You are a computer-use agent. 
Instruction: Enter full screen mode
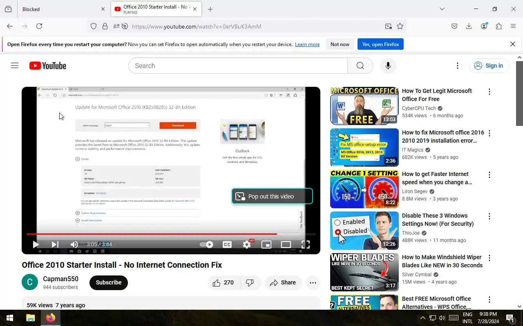point(306,244)
